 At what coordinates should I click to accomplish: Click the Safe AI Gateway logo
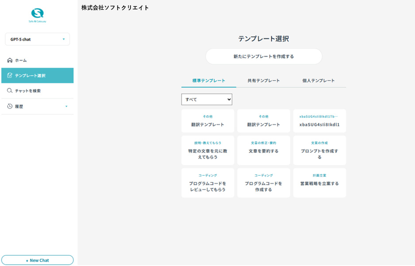[38, 15]
